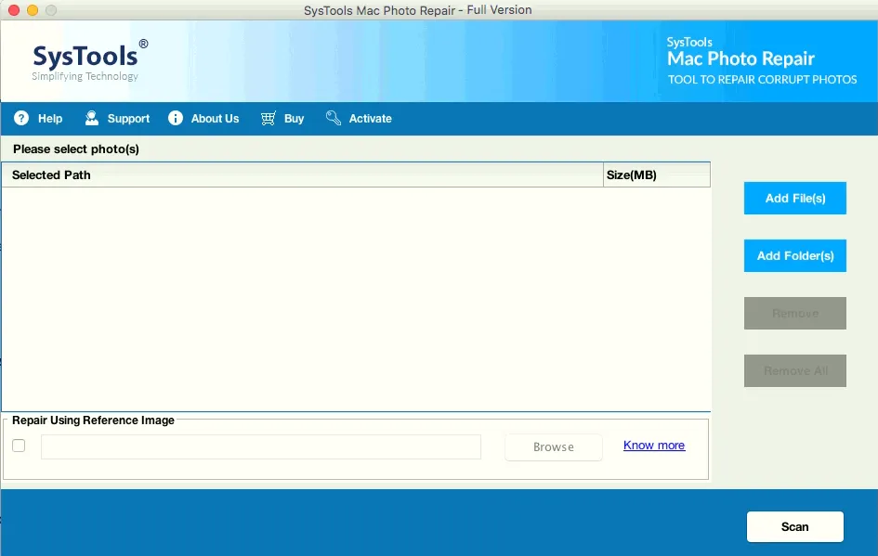Screen dimensions: 878x556
Task: Click the Browse button
Action: [x=553, y=446]
